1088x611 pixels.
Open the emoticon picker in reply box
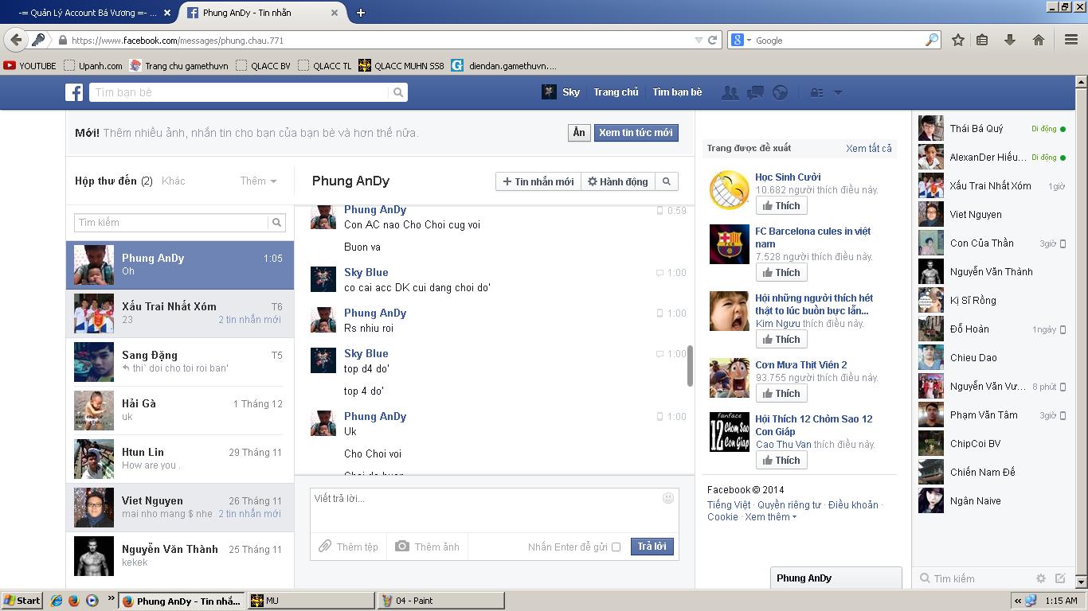click(668, 498)
